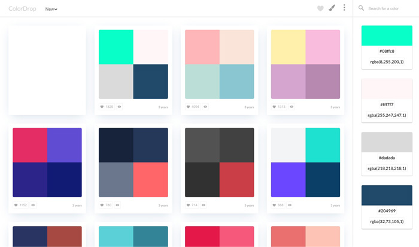
Task: Copy the rgba(218,218,218,1) value
Action: 387,168
